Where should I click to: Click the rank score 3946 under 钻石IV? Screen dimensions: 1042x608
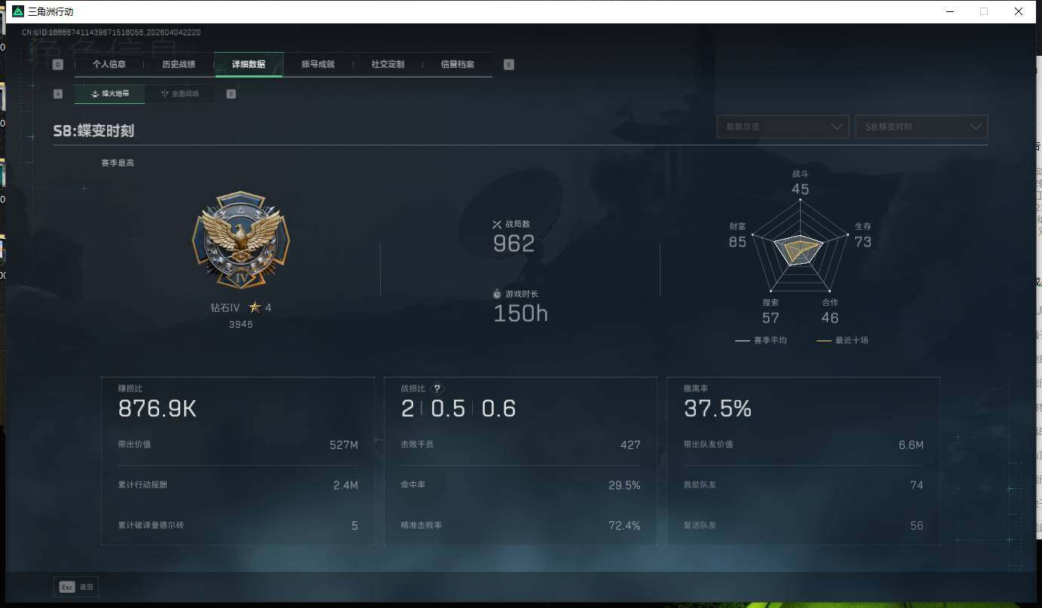point(241,324)
